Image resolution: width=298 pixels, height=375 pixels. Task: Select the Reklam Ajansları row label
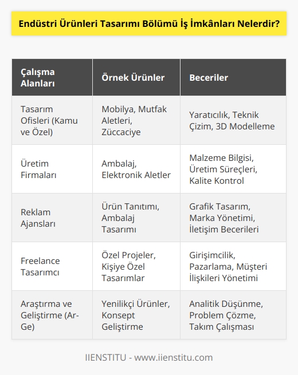(x=52, y=218)
